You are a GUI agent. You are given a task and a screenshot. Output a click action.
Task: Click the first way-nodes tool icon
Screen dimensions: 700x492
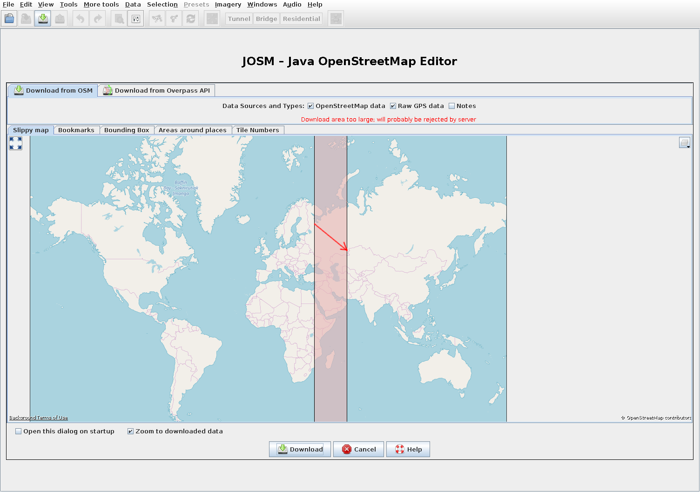pos(157,19)
